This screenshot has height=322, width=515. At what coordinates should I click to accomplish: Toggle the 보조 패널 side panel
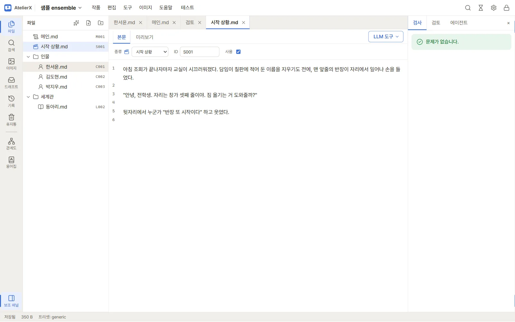[x=11, y=301]
